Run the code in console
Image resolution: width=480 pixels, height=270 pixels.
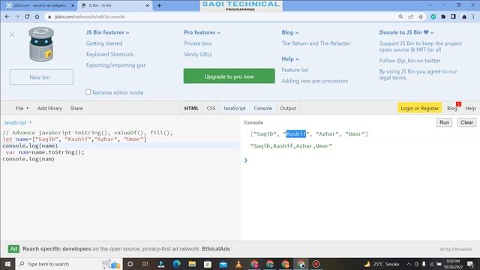click(444, 122)
